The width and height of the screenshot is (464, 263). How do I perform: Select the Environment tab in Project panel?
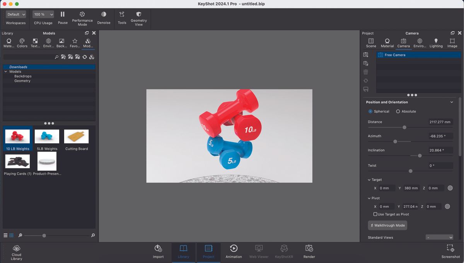(x=420, y=43)
